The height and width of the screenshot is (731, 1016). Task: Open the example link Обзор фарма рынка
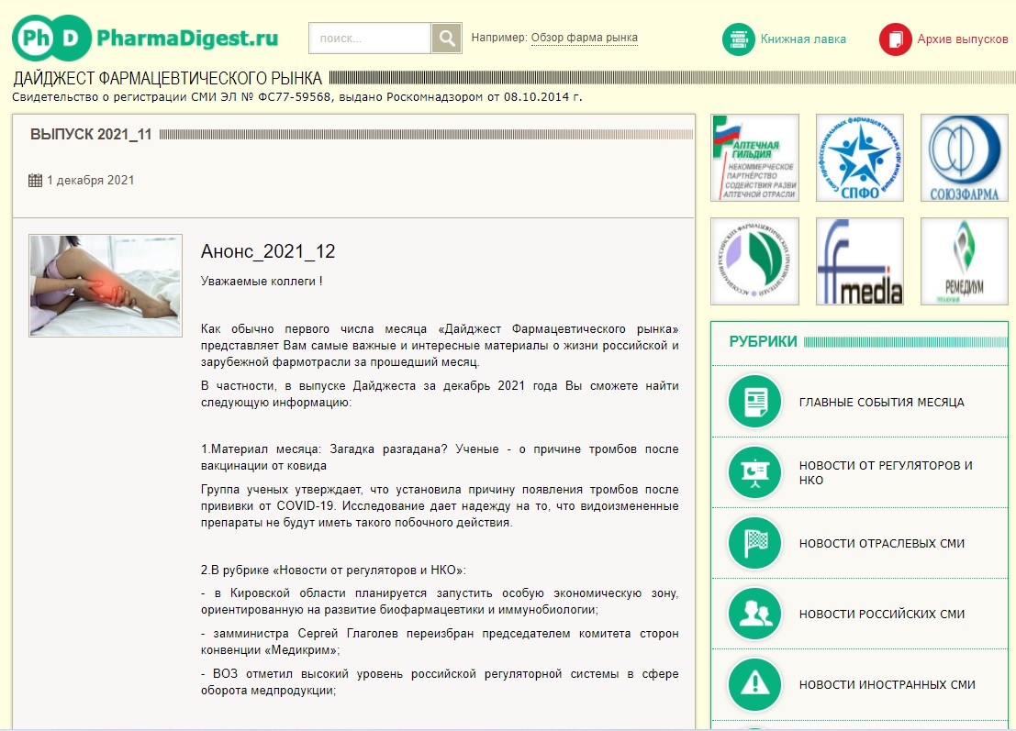click(x=584, y=38)
